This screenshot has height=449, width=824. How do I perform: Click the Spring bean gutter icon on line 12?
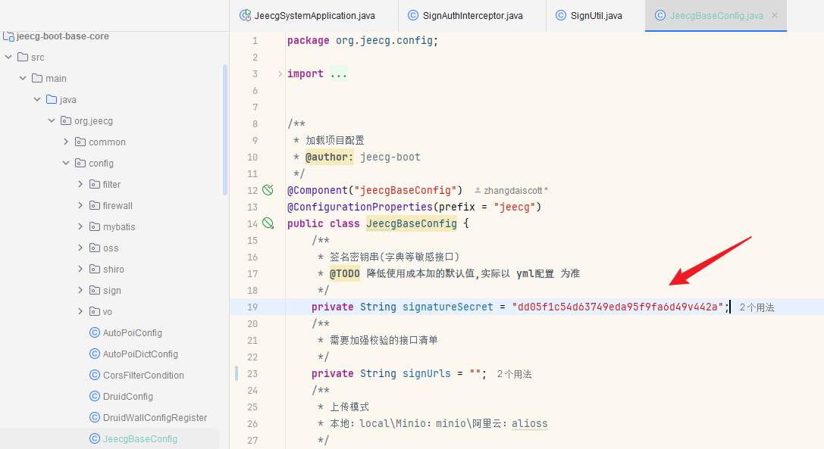coord(268,190)
